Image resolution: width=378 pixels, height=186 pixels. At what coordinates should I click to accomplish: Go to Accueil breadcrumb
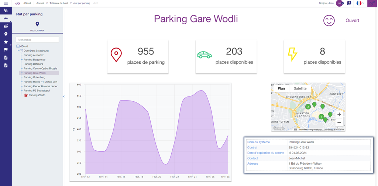[x=40, y=3]
